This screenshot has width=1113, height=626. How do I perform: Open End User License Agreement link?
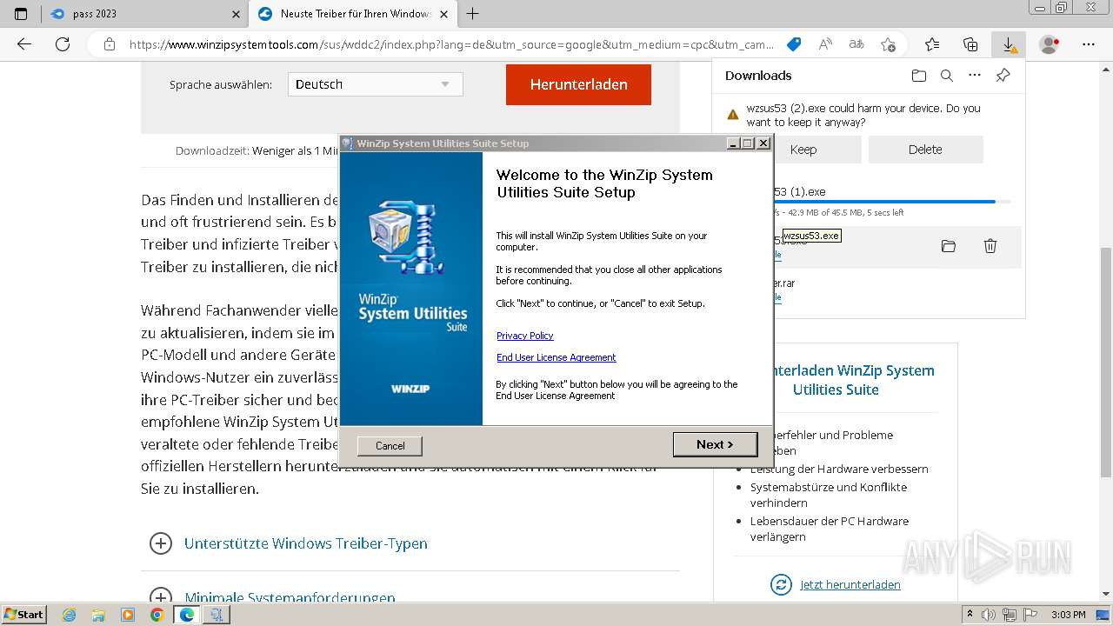point(556,357)
